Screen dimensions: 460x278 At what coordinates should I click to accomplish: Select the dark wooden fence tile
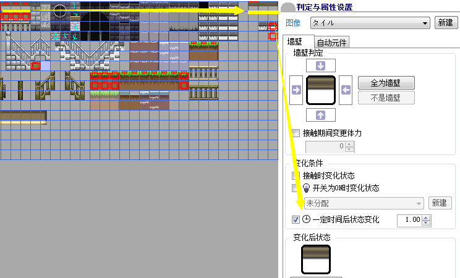click(x=203, y=93)
